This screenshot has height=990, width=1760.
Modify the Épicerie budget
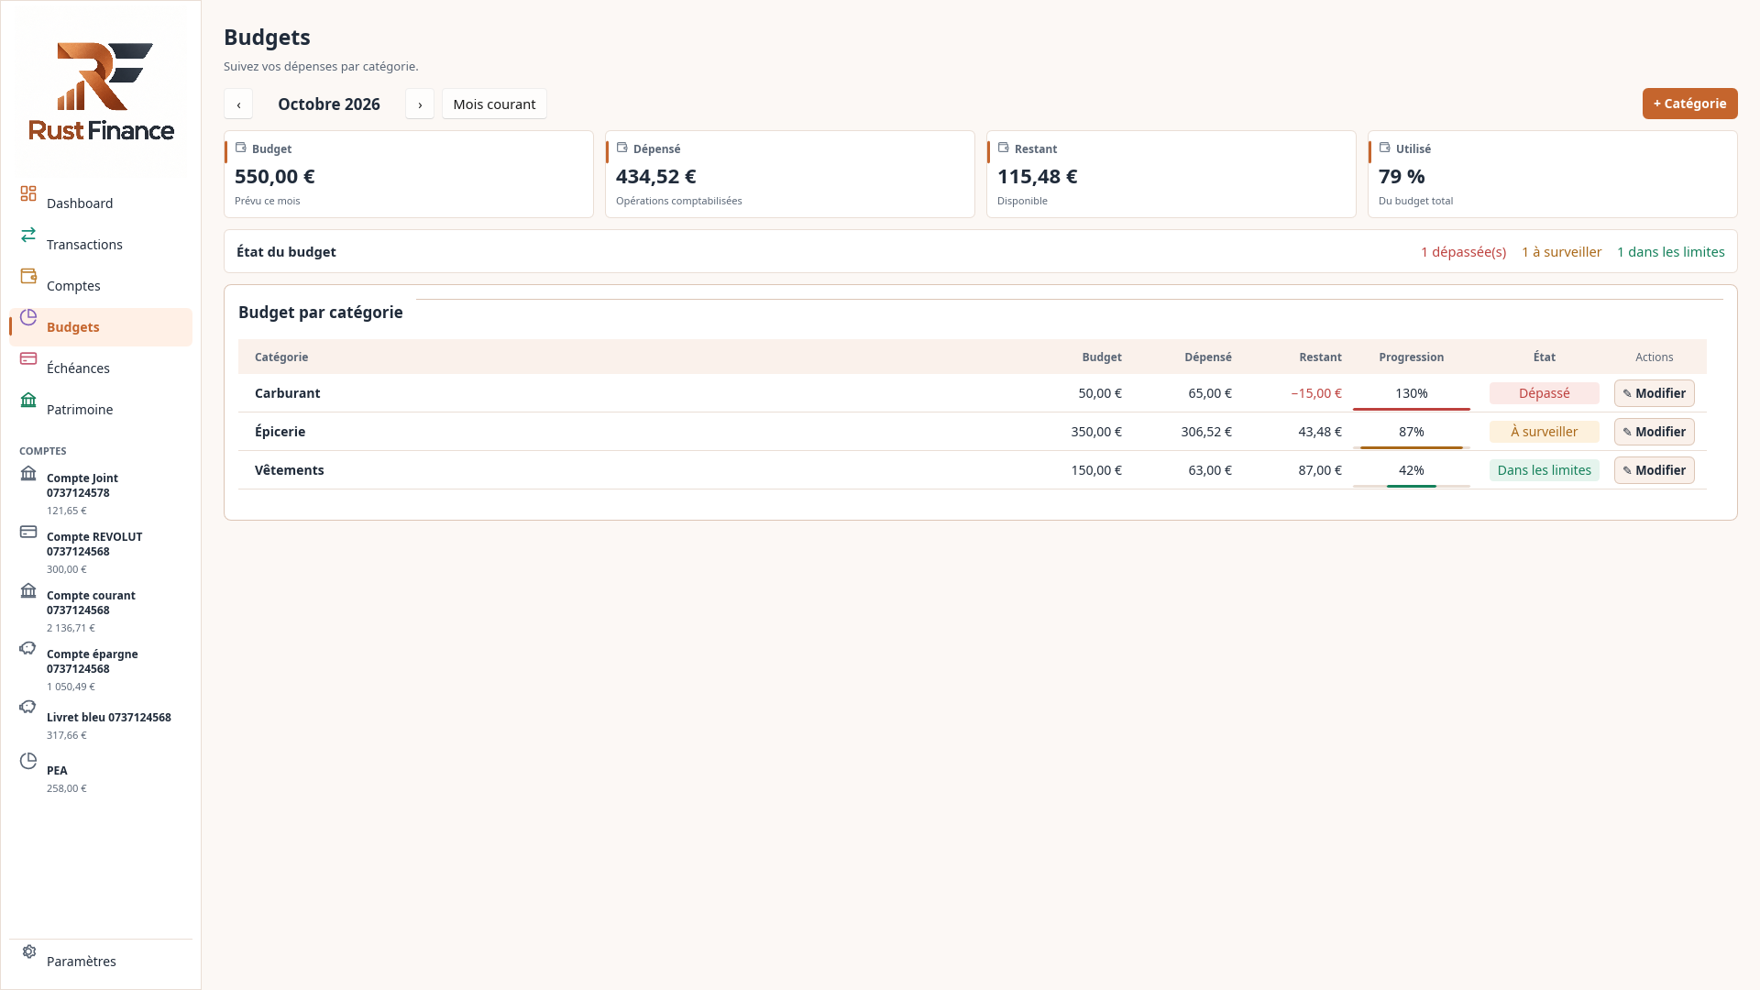click(x=1654, y=432)
